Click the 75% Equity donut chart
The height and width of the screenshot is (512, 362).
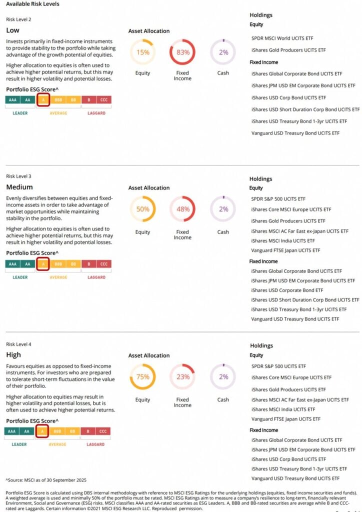(143, 377)
